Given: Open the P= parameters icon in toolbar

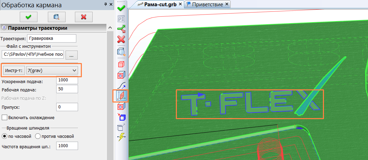Looking at the screenshot, I should coord(121,19).
